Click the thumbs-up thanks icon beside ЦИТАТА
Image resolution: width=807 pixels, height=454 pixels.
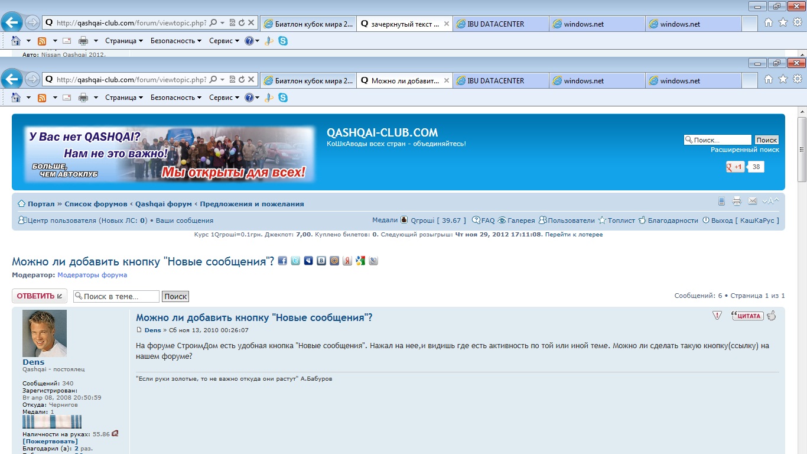point(771,316)
